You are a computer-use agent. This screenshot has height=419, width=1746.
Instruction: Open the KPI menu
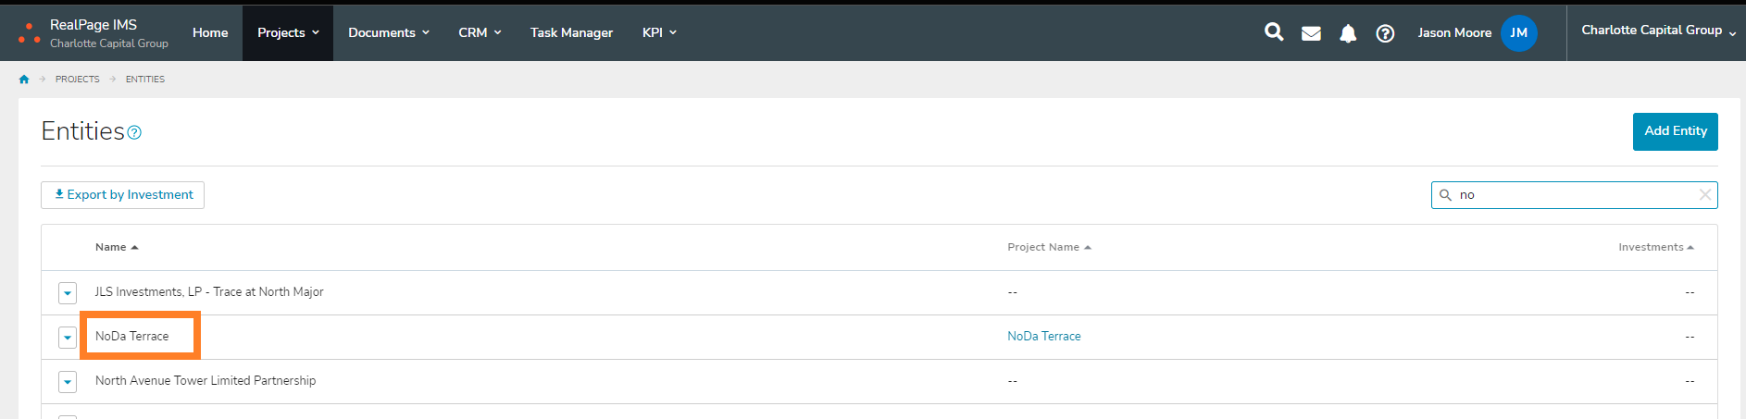(x=659, y=32)
